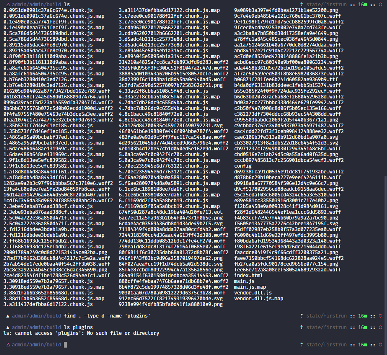Click the 'find . -type d -name 'plugins'' command text
The height and width of the screenshot is (355, 387).
[107, 316]
